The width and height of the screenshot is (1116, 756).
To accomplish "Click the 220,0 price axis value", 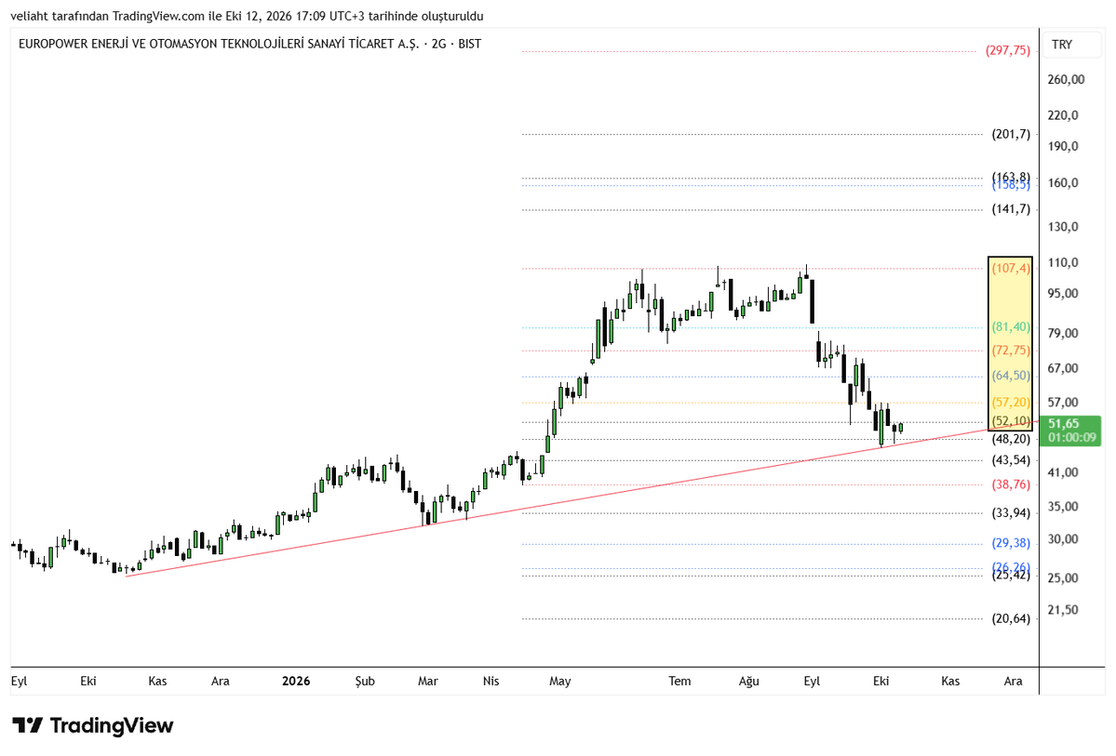I will [x=1063, y=115].
